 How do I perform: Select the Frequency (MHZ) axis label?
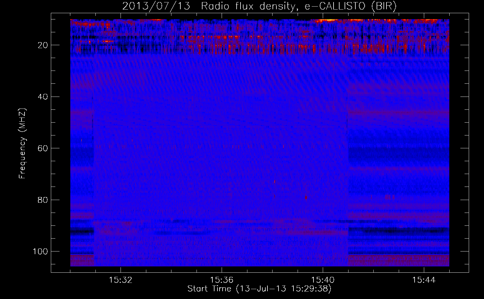point(22,143)
